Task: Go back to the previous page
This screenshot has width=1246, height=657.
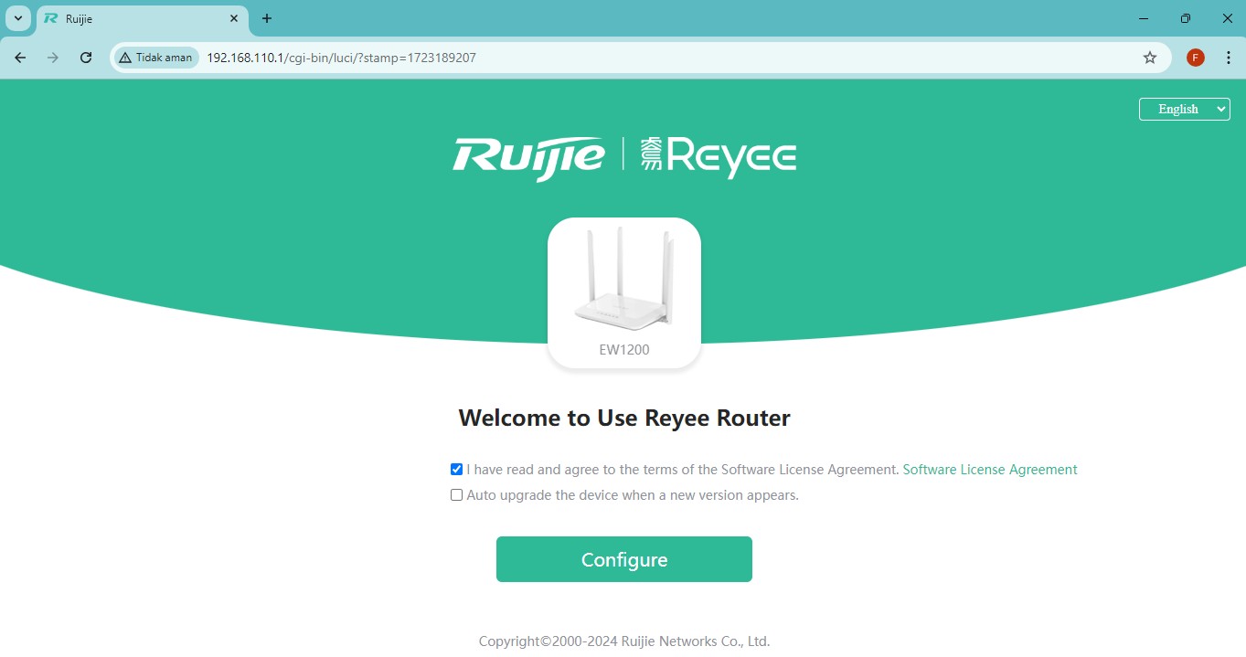Action: click(20, 58)
